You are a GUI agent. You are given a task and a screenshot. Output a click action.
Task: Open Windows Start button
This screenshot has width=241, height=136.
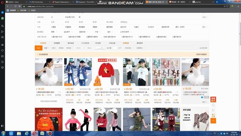coord(3,133)
